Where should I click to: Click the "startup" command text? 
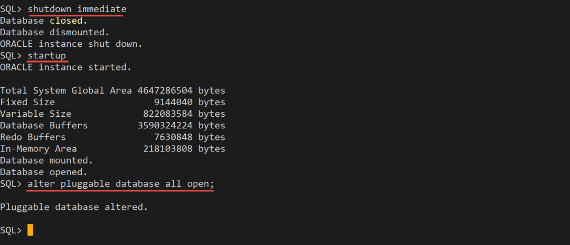47,55
